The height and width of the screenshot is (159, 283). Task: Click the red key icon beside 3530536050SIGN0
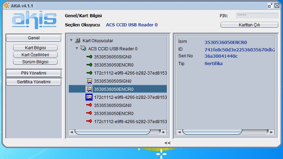tap(89, 105)
